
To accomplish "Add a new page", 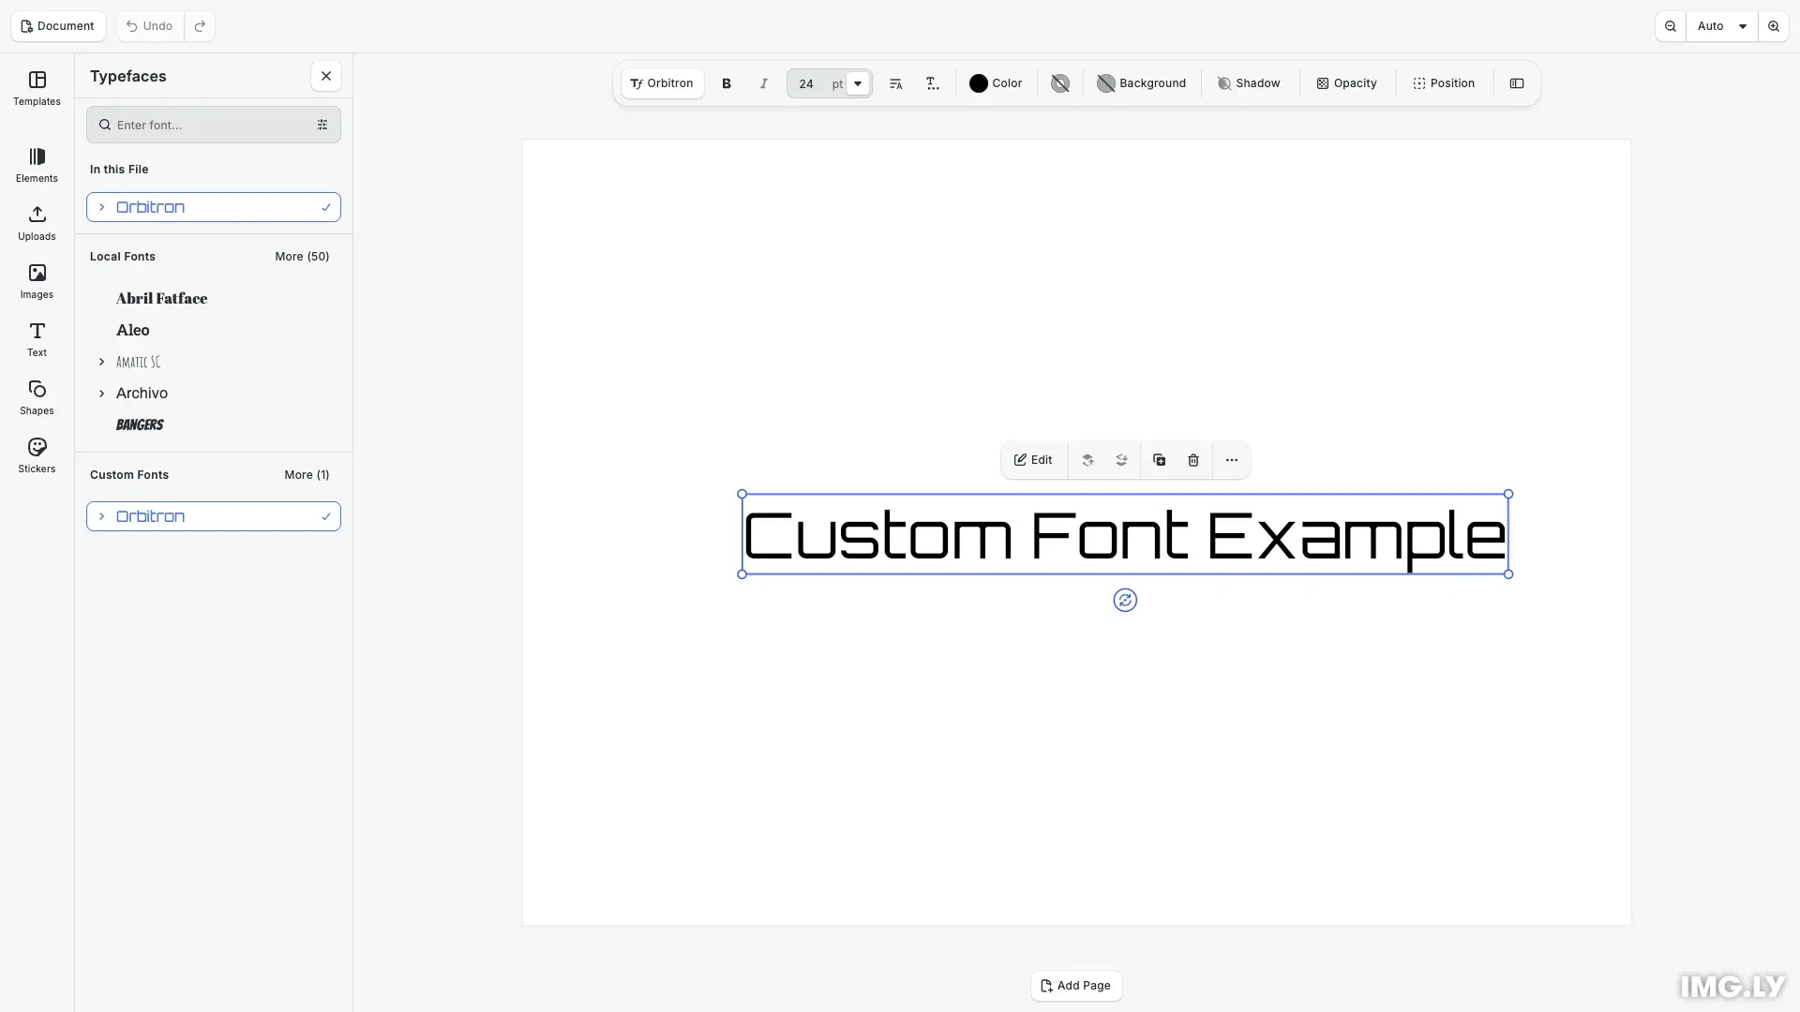I will coord(1076,986).
